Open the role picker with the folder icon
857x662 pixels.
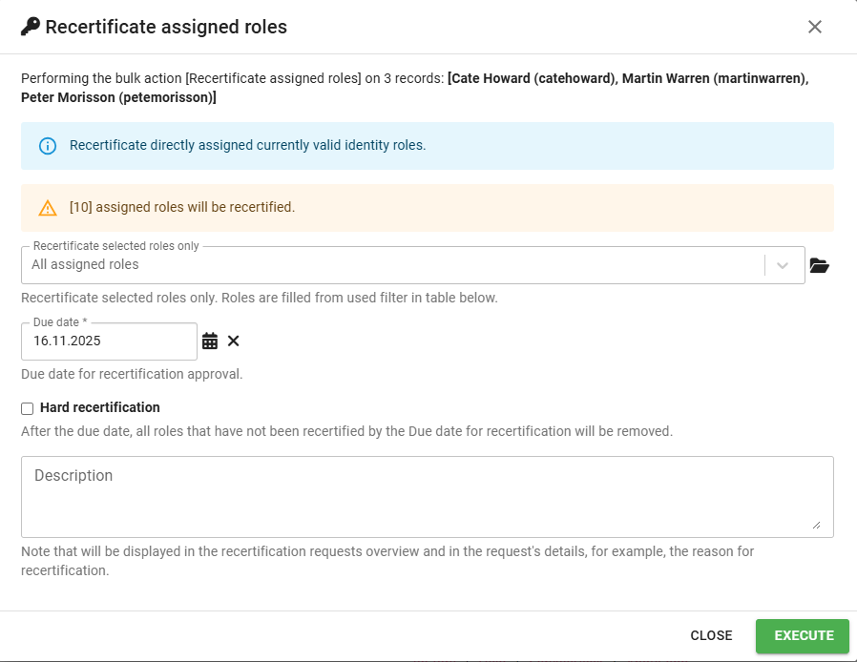coord(819,265)
